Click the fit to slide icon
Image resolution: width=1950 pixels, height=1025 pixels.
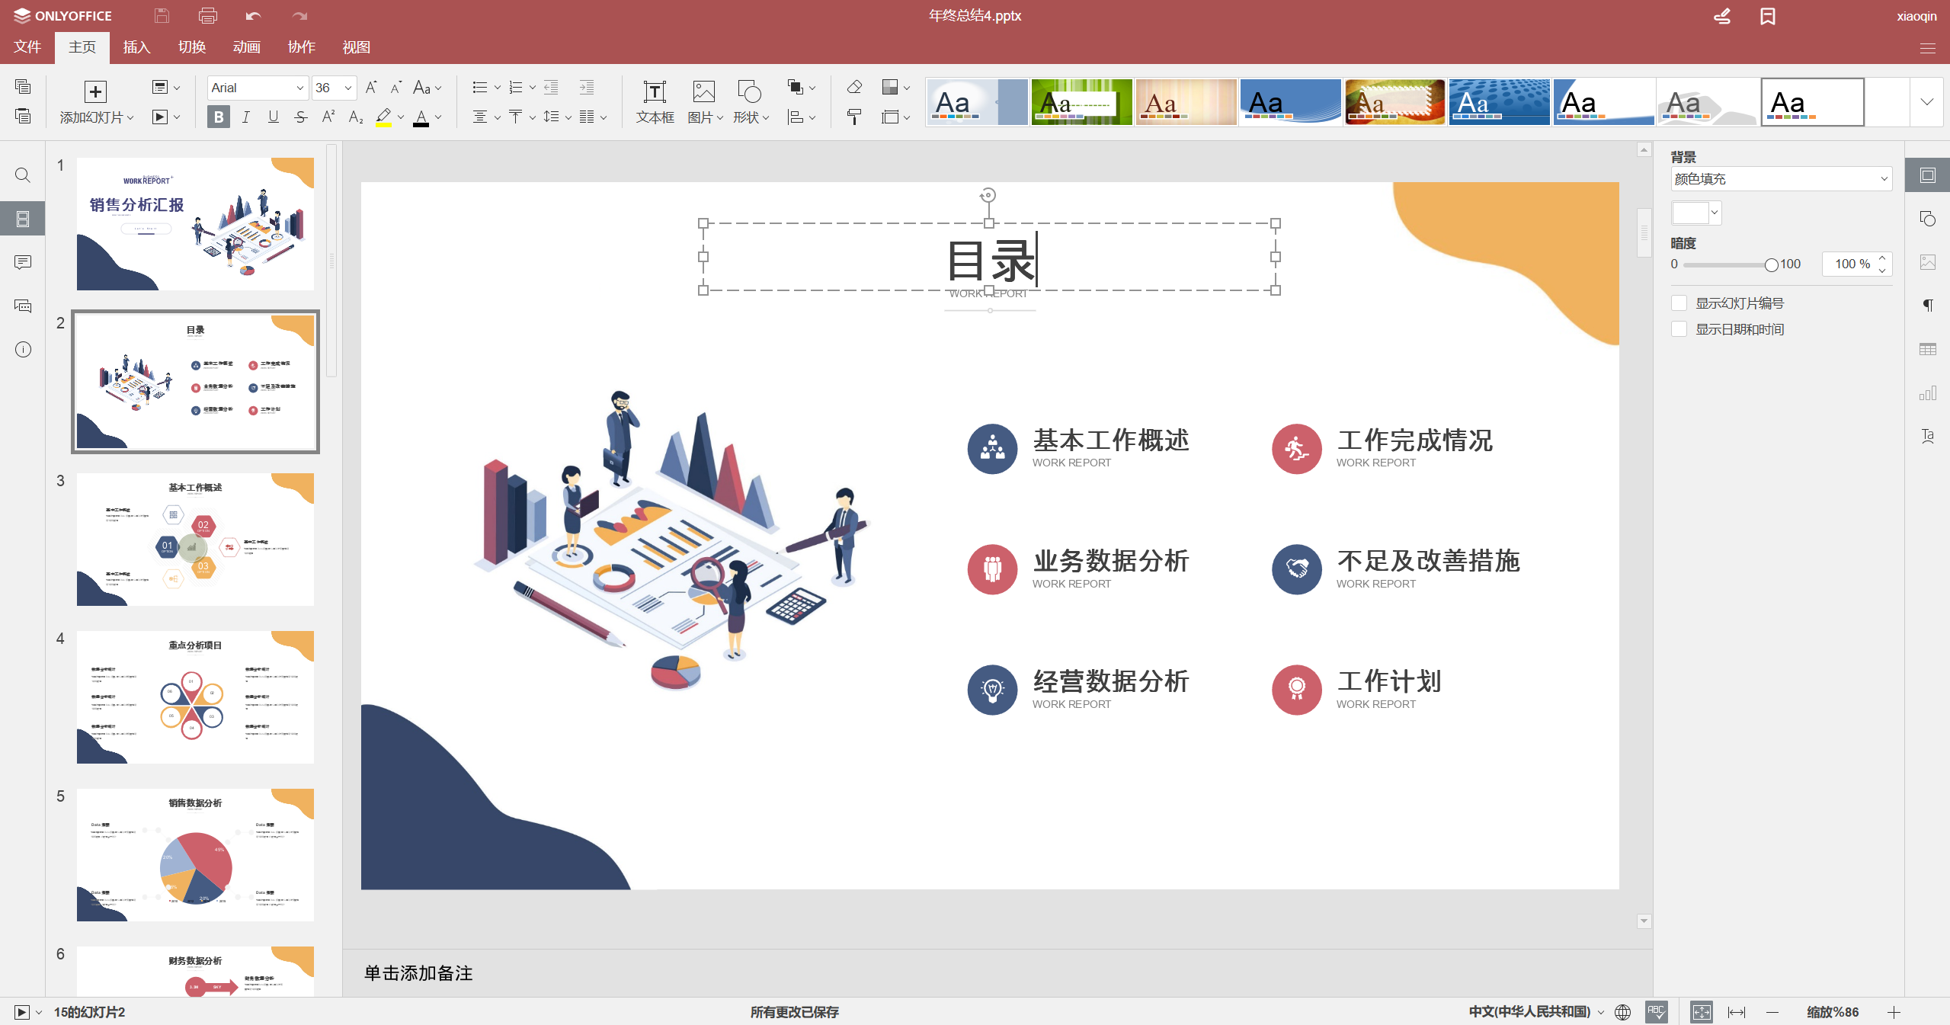[x=1701, y=1011]
